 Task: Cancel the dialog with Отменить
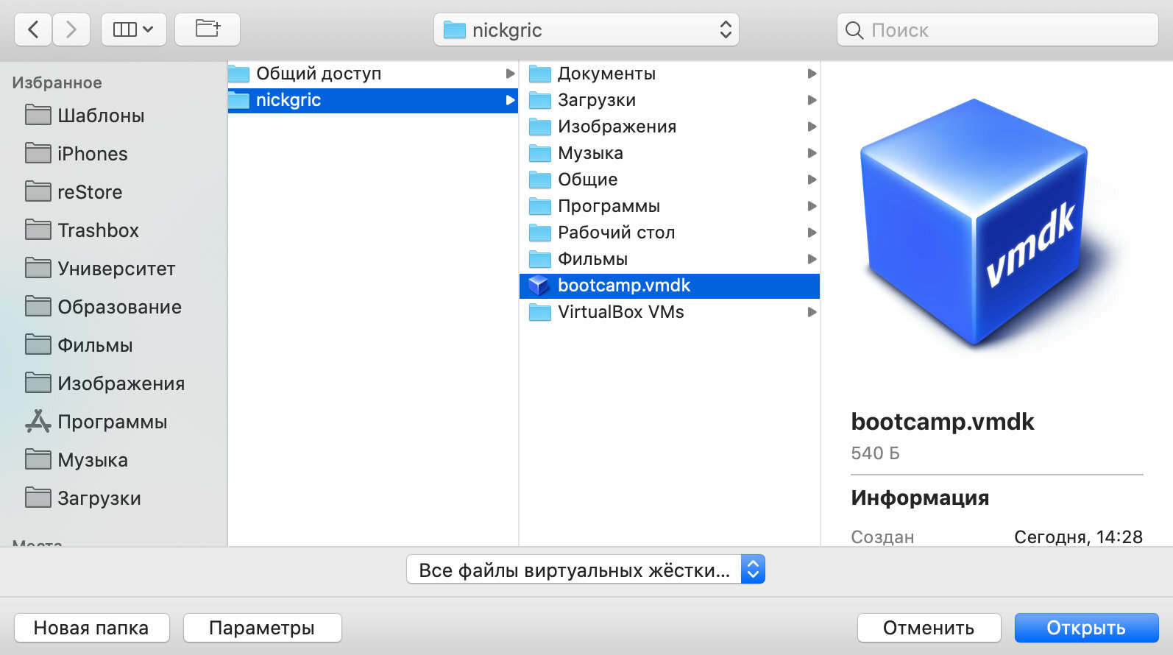coord(929,628)
